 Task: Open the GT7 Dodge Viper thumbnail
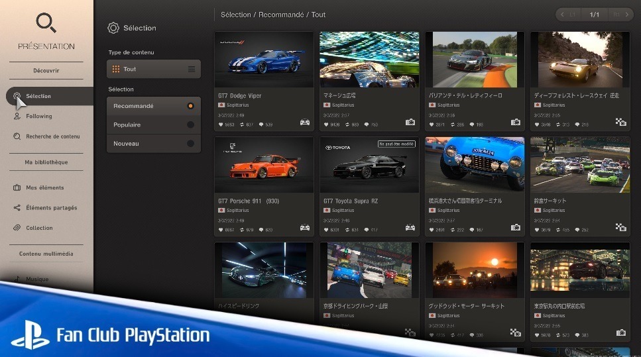(264, 60)
